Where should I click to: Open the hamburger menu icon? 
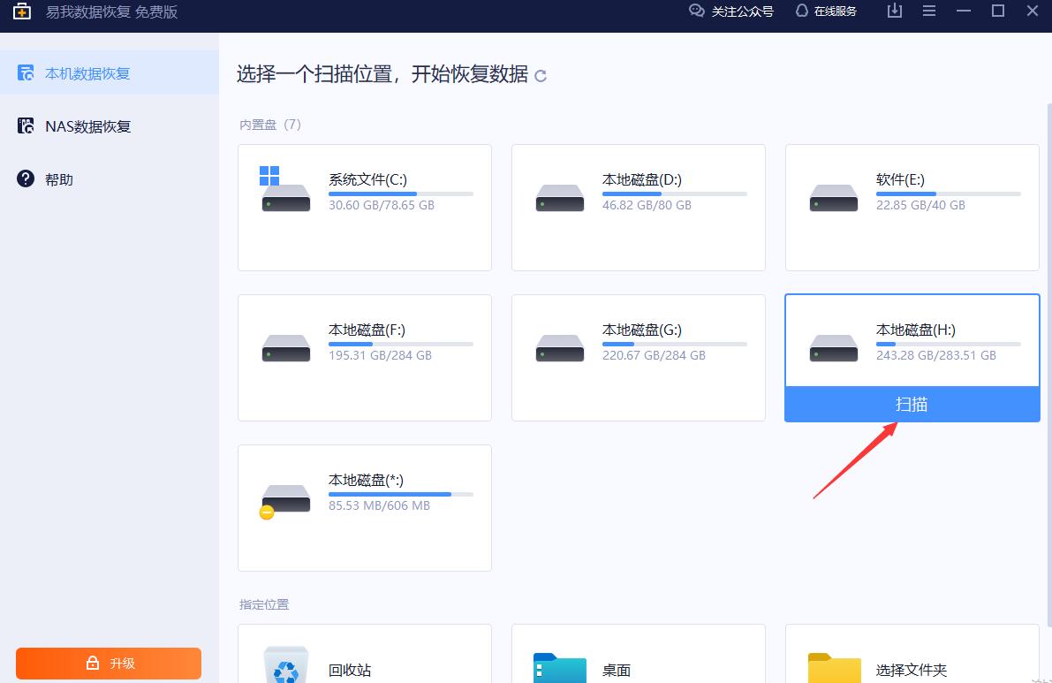(929, 11)
